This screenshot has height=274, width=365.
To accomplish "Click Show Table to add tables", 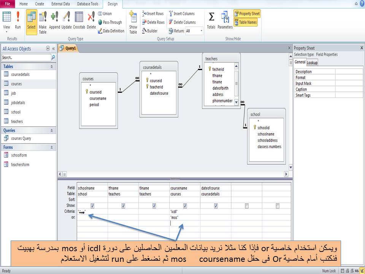I will (x=133, y=21).
